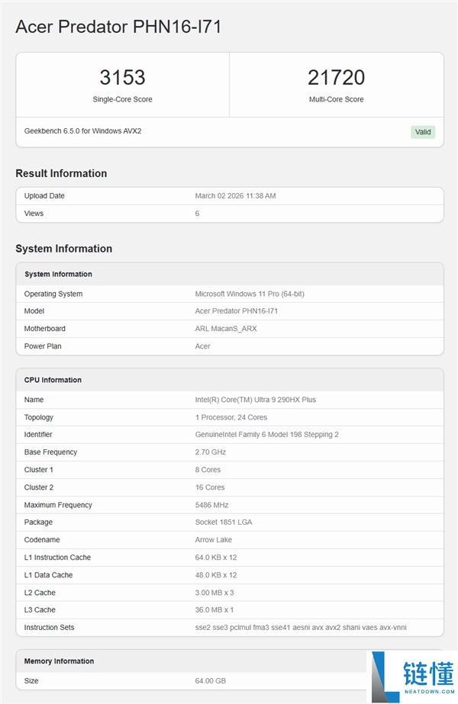Select the 2.70 GHz base frequency value
Image resolution: width=458 pixels, height=704 pixels.
pyautogui.click(x=211, y=452)
